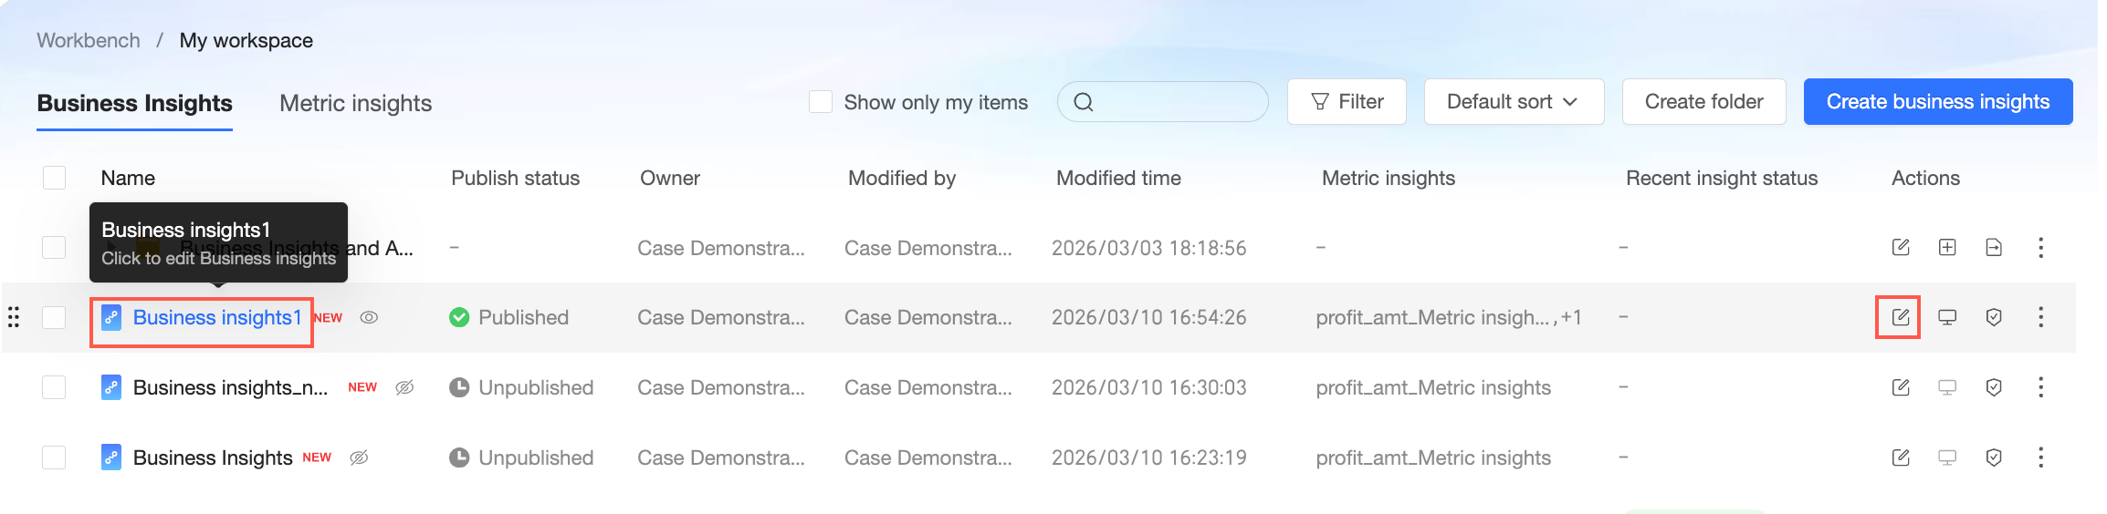Screen dimensions: 2107x514
Task: Click shield icon in Business insights1 row
Action: [1994, 317]
